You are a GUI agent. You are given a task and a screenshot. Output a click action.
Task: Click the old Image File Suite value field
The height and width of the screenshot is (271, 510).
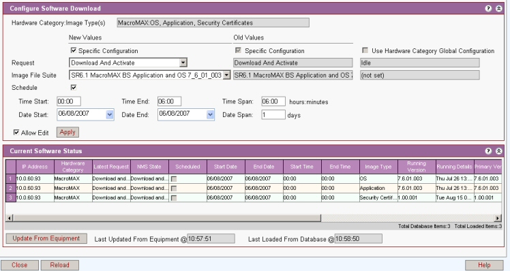pos(293,76)
